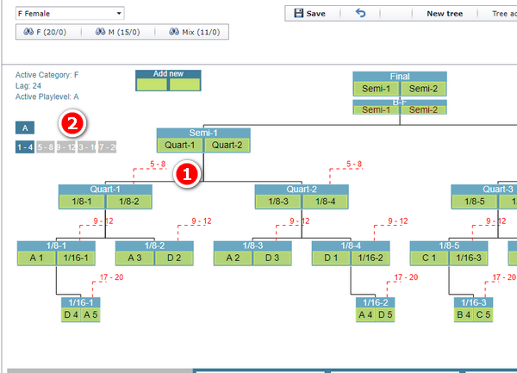The image size is (517, 373).
Task: Click the Save button
Action: [x=309, y=14]
